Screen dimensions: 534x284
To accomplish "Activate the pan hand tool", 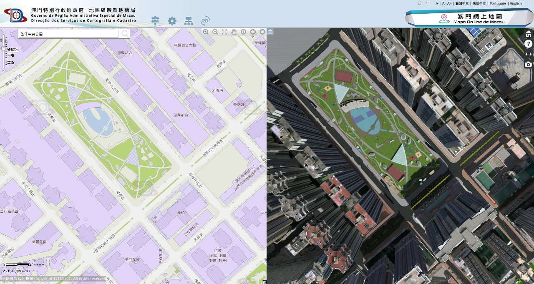I will pyautogui.click(x=234, y=32).
